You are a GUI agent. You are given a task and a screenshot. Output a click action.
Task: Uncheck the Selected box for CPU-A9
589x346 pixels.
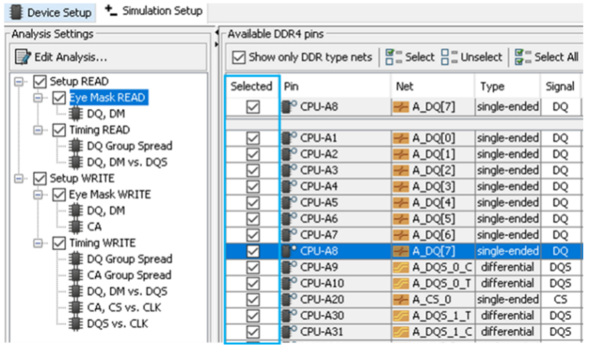(x=253, y=267)
